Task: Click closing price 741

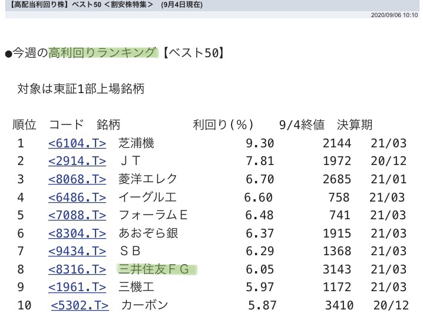Action: click(x=340, y=215)
